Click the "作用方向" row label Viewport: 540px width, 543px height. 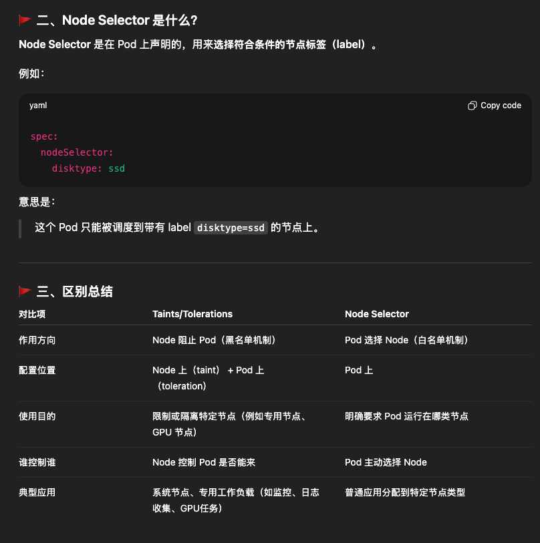point(37,340)
